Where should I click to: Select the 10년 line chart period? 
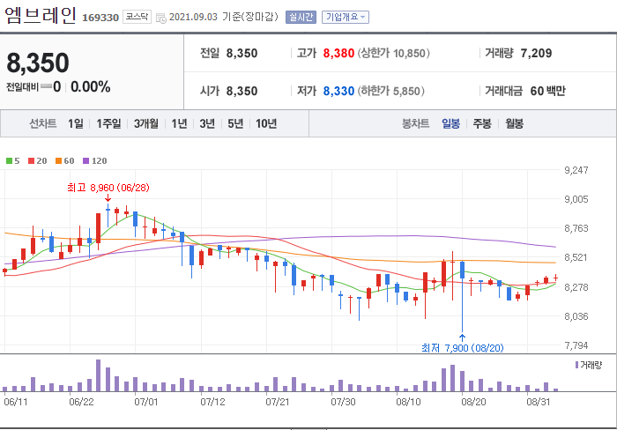click(266, 123)
